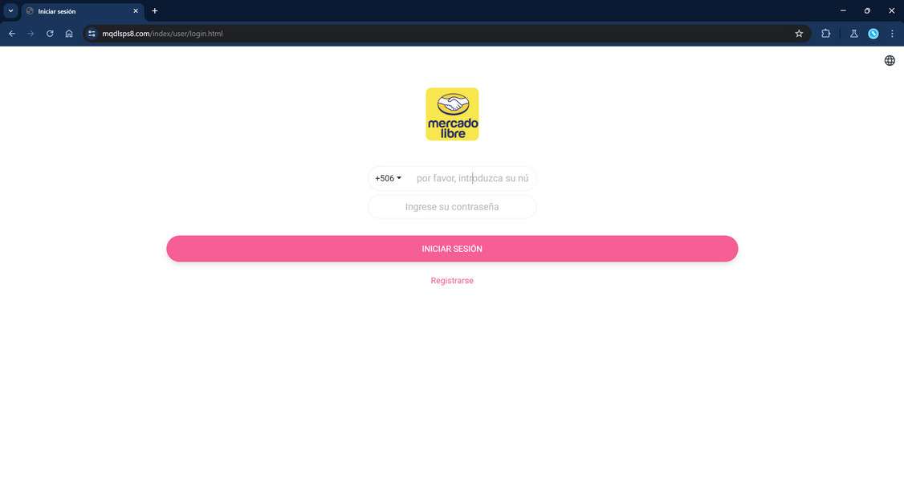Click the back navigation arrow
904x483 pixels.
12,33
